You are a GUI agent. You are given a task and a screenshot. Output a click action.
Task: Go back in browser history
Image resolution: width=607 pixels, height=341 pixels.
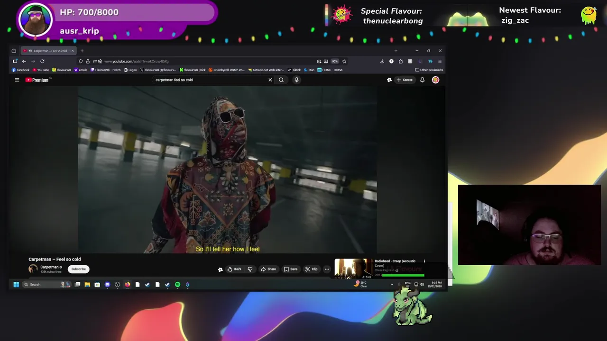coord(24,61)
